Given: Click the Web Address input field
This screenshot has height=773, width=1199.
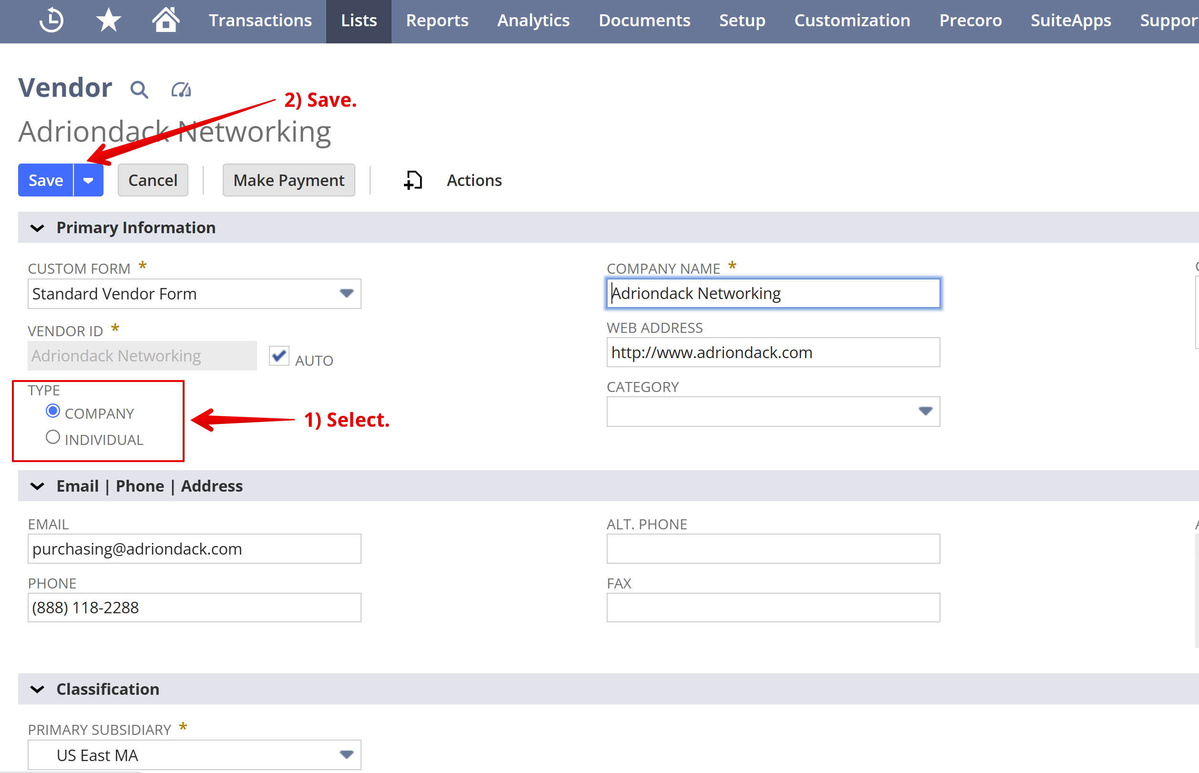Looking at the screenshot, I should 773,352.
